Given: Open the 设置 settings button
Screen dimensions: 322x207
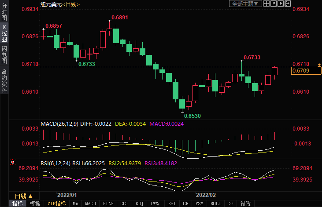Looking at the screenshot, I should [245, 203].
